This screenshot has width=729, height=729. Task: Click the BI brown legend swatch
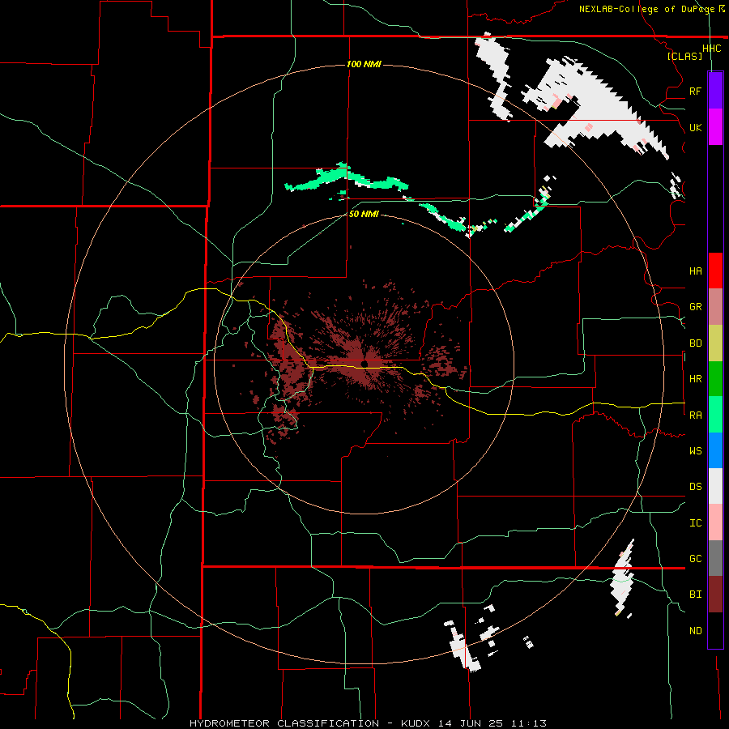pyautogui.click(x=715, y=595)
